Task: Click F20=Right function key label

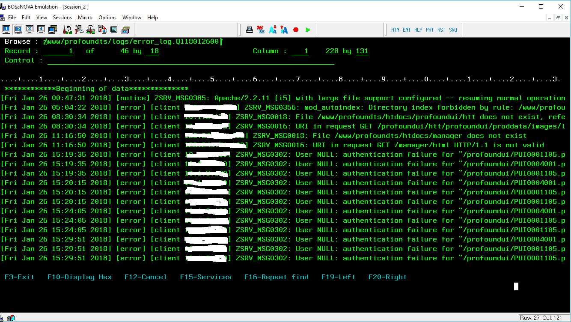Action: click(x=388, y=277)
